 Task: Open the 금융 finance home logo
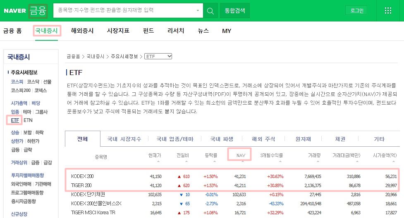pyautogui.click(x=38, y=11)
